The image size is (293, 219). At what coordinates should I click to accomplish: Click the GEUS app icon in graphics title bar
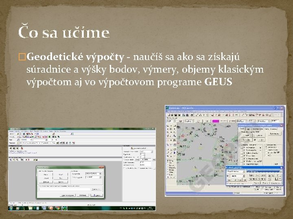tap(167, 108)
